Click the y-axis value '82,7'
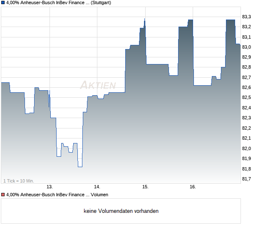The width and height of the screenshot is (258, 227). [x=246, y=77]
